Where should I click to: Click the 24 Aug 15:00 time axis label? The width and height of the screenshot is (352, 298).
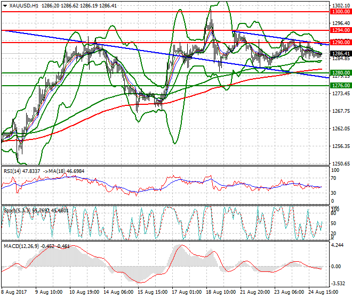point(323,292)
